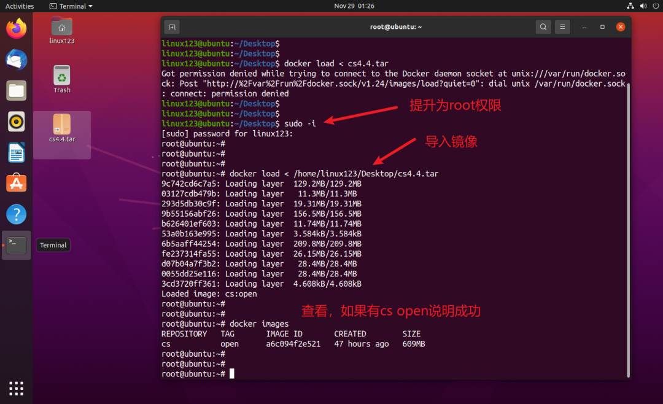This screenshot has width=663, height=404.
Task: Open the network status icon in top bar
Action: pyautogui.click(x=630, y=6)
